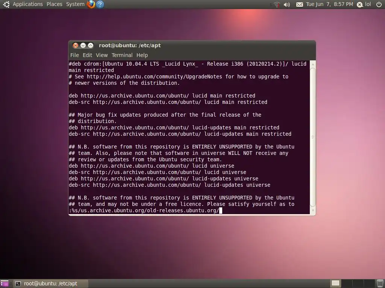Viewport: 385px width, 288px height.
Task: Click '## Major bug fix updates produced' line
Action: (165, 115)
